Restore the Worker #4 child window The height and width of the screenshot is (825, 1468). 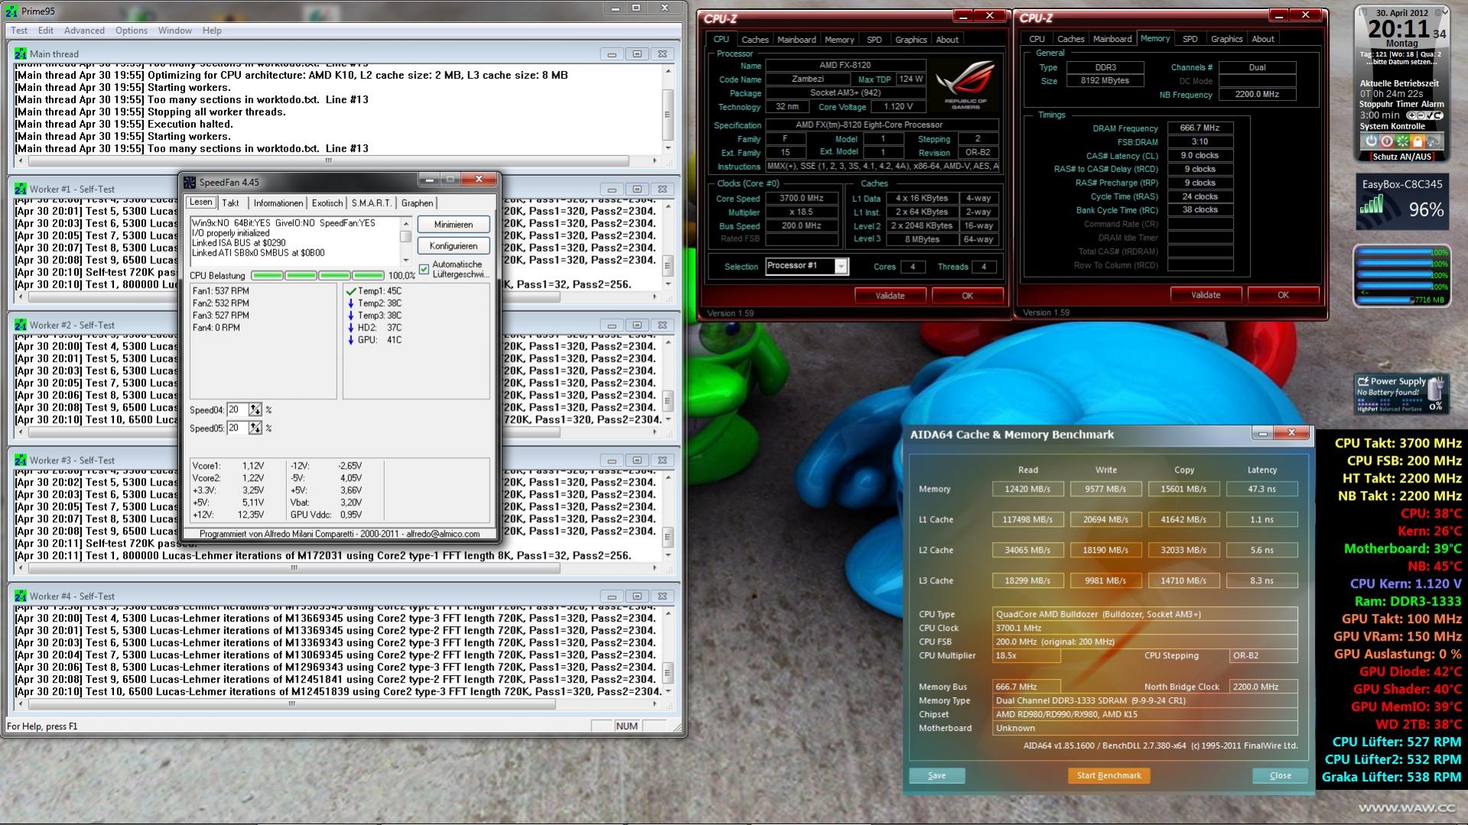point(636,596)
